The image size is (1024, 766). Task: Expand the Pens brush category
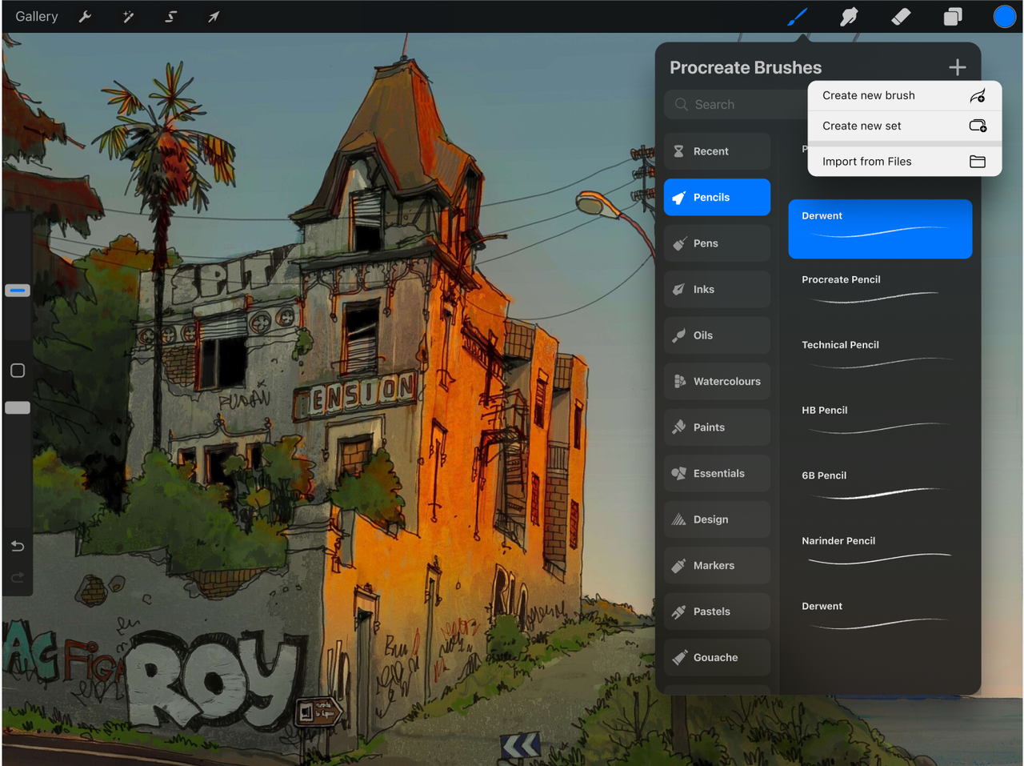(x=716, y=243)
